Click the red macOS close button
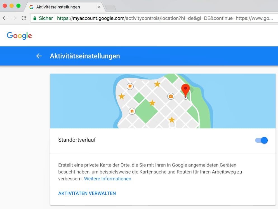The image size is (278, 209). tap(5, 6)
